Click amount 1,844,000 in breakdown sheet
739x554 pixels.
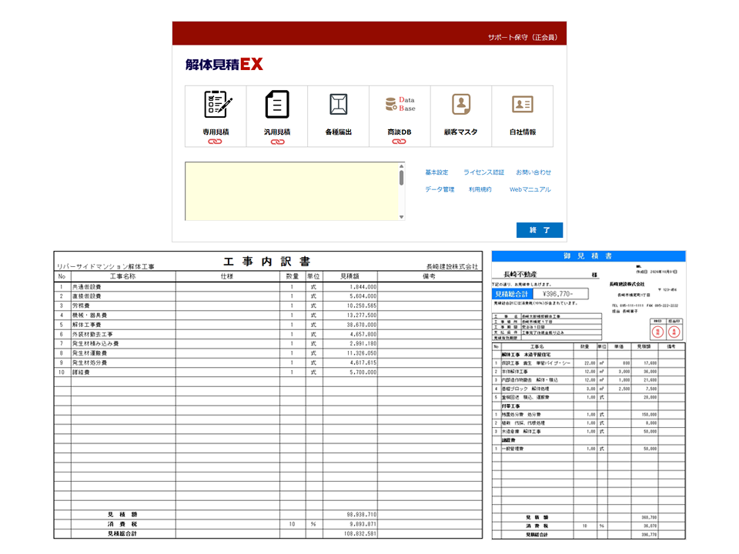363,287
